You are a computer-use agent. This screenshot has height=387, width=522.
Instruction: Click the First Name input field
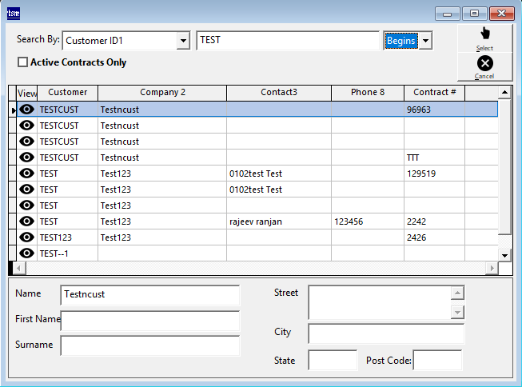click(149, 321)
